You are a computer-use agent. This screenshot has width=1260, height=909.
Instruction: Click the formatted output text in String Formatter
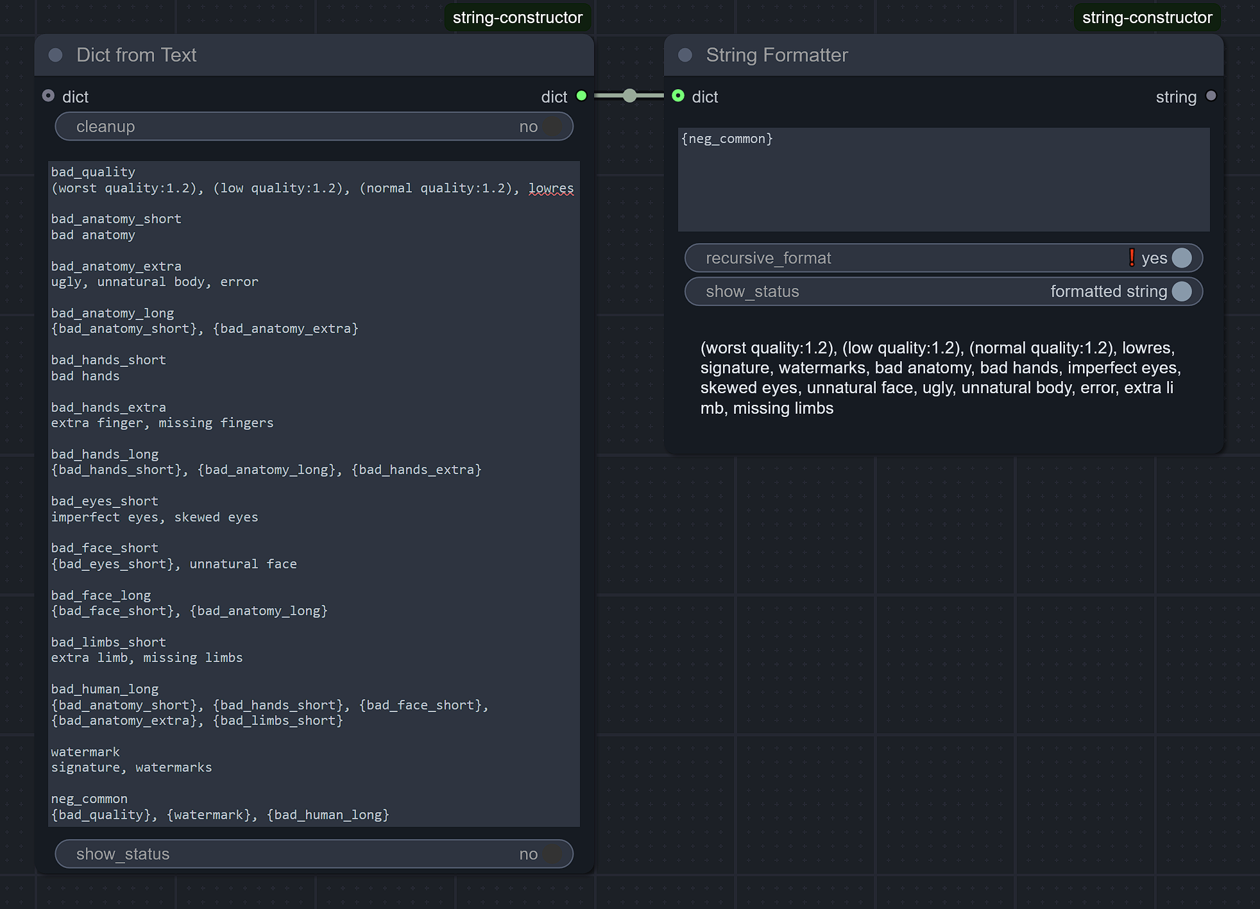point(941,378)
